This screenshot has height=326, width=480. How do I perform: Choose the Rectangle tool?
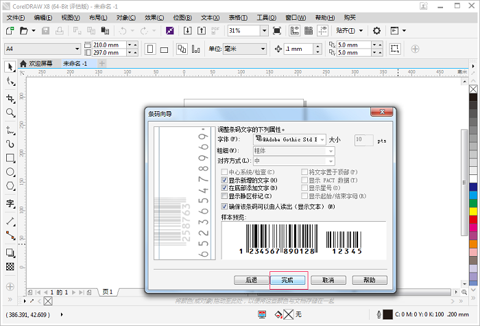click(x=10, y=158)
